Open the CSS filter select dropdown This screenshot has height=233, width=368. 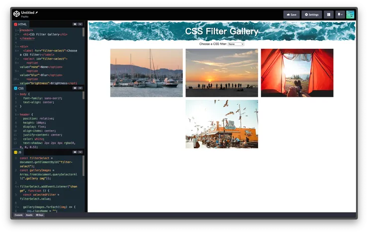point(236,44)
